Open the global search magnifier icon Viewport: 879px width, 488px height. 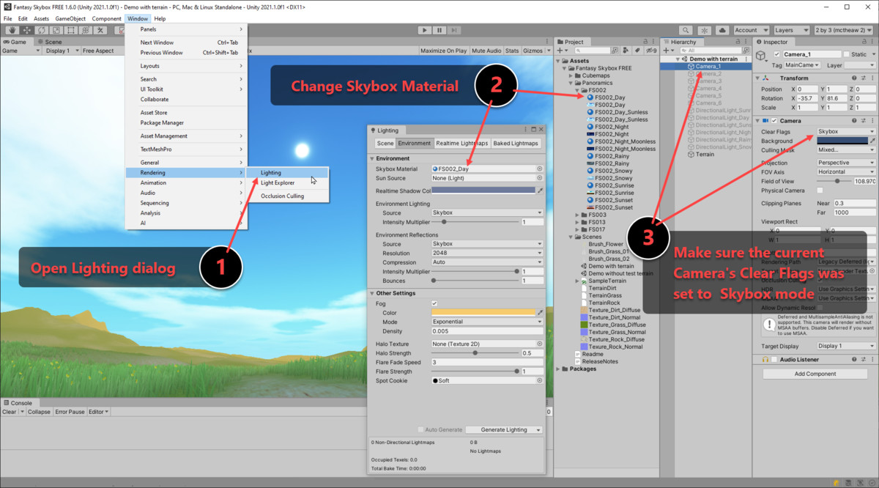pyautogui.click(x=686, y=30)
